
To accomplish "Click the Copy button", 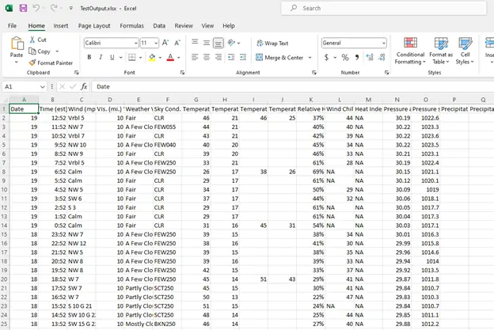I will (40, 51).
